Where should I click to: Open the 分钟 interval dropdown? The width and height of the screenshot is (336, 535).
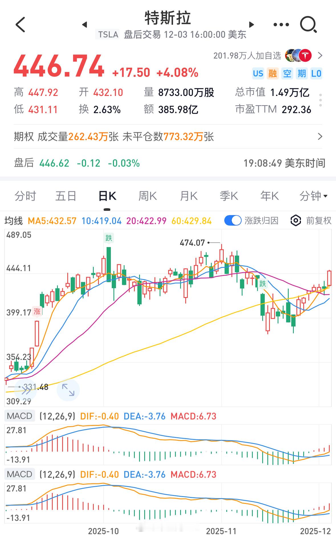(313, 196)
